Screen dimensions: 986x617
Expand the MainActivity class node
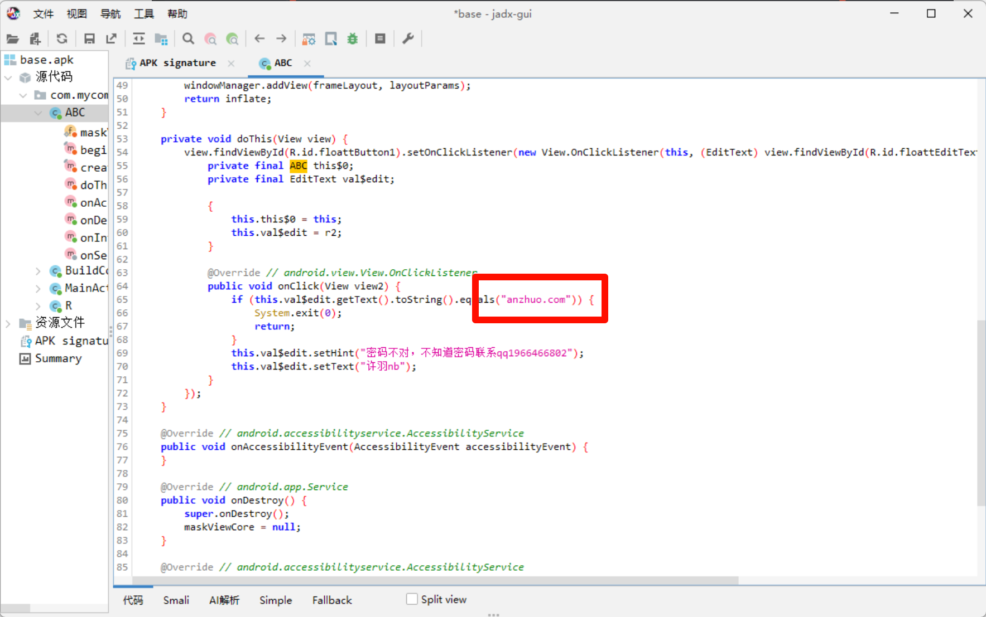point(38,289)
